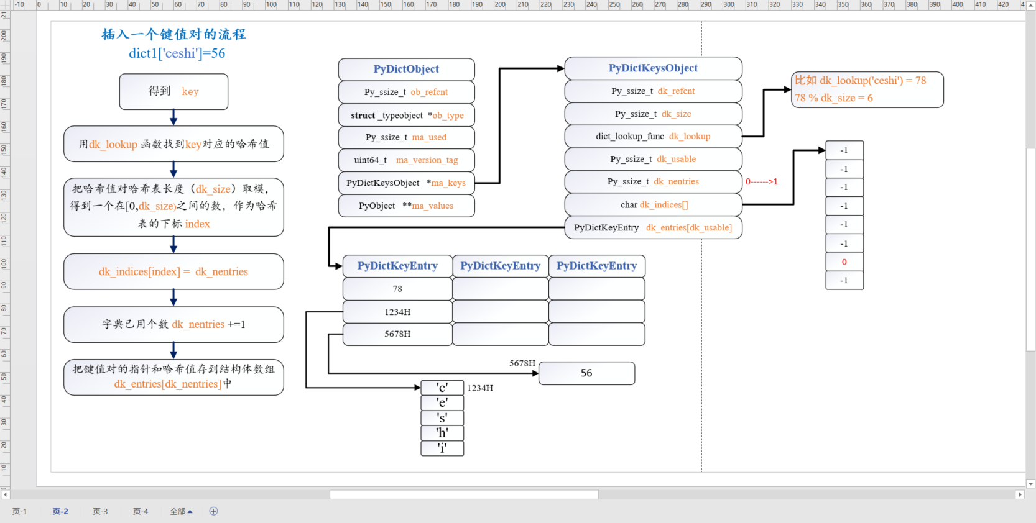1036x523 pixels.
Task: Switch to page tab 页-1
Action: point(19,511)
